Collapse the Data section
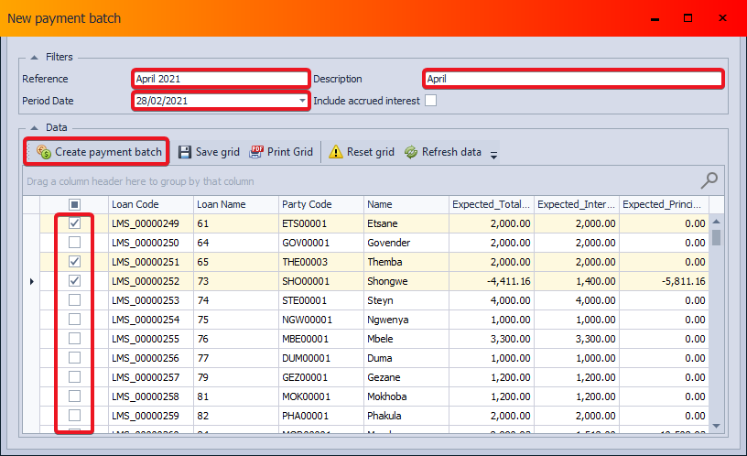The height and width of the screenshot is (456, 747). (35, 127)
